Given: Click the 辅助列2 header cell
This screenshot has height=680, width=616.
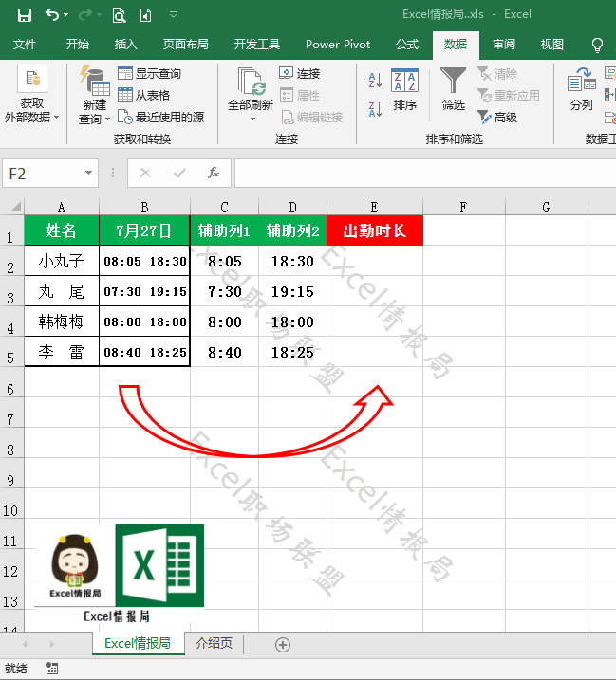Looking at the screenshot, I should point(292,230).
